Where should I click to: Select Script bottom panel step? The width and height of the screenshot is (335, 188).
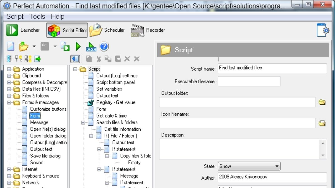116,82
